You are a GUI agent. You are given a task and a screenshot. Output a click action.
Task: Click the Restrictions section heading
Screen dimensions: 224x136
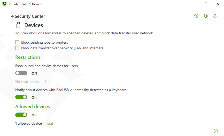28,57
